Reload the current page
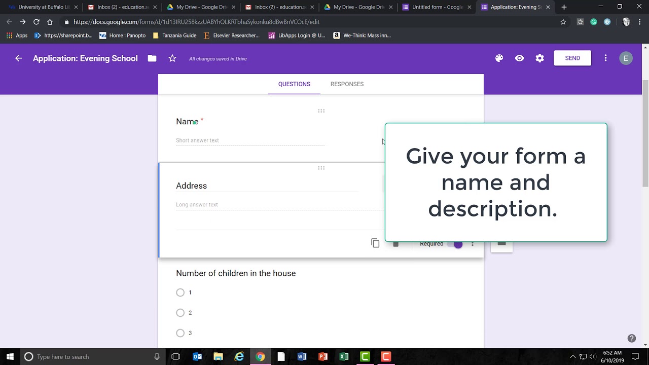This screenshot has width=649, height=365. click(37, 22)
